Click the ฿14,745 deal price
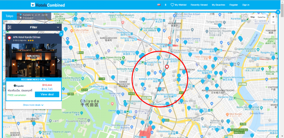Screen dimensions: 284x138 coord(47,89)
